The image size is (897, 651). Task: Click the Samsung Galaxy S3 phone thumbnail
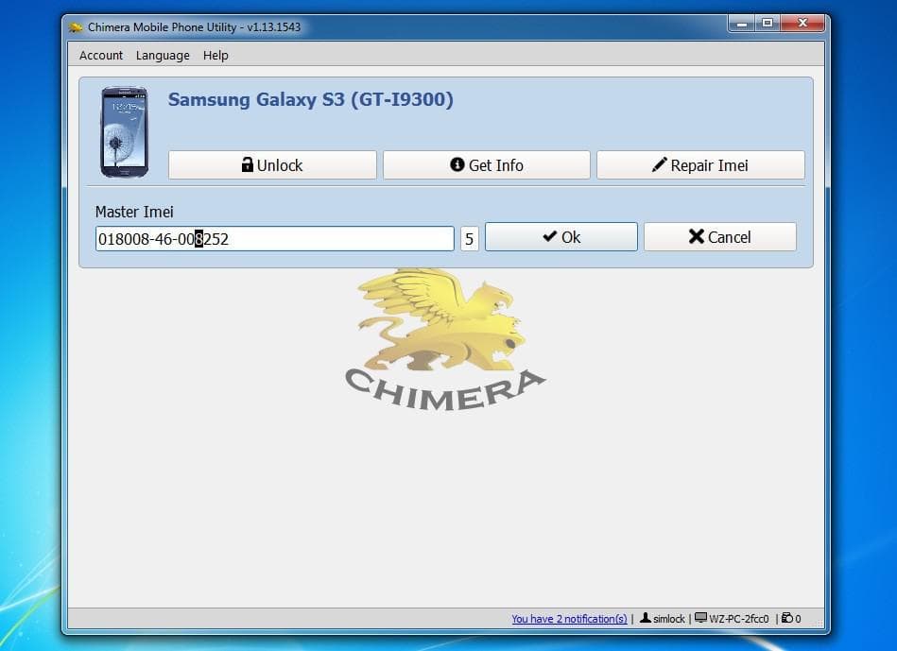click(x=126, y=129)
